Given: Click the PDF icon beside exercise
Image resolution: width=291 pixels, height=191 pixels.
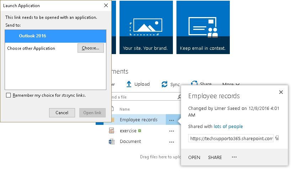Looking at the screenshot, I should [112, 131].
